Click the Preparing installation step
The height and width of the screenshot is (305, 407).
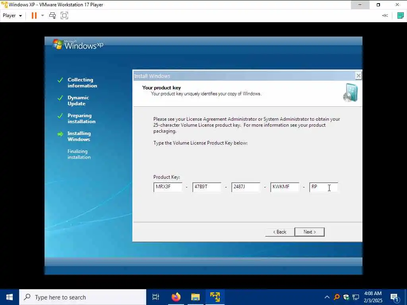(81, 118)
